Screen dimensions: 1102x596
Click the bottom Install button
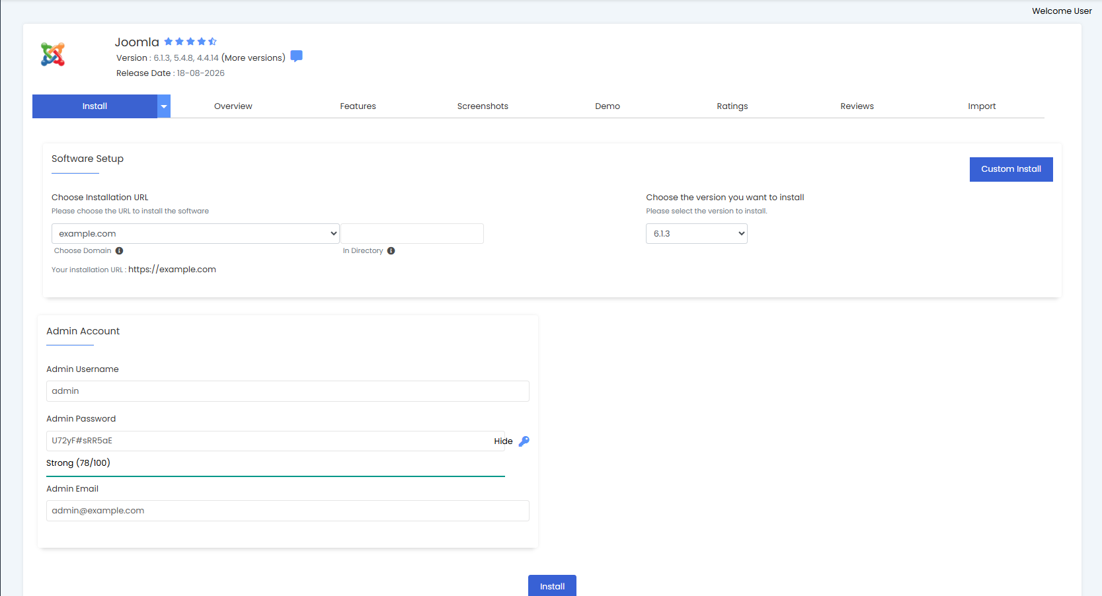(x=552, y=586)
